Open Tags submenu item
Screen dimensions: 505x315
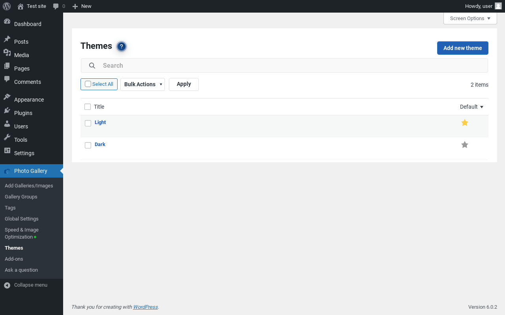[x=10, y=208]
